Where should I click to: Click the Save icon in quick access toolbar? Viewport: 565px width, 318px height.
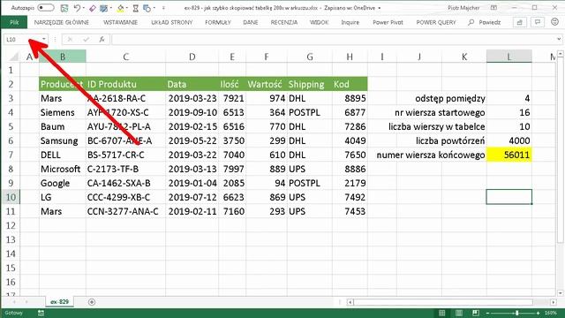coord(64,8)
